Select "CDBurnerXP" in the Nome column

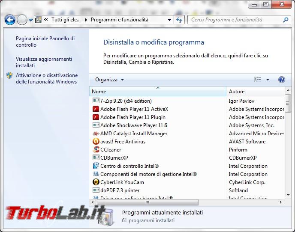[x=114, y=158]
